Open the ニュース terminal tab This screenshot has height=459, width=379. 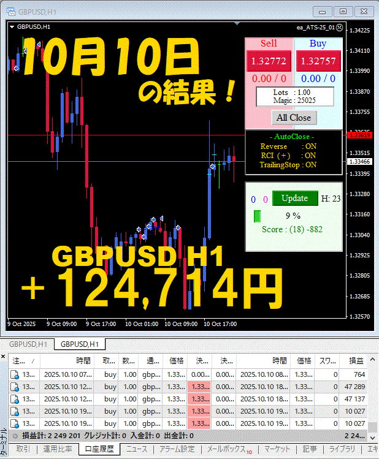coord(137,449)
